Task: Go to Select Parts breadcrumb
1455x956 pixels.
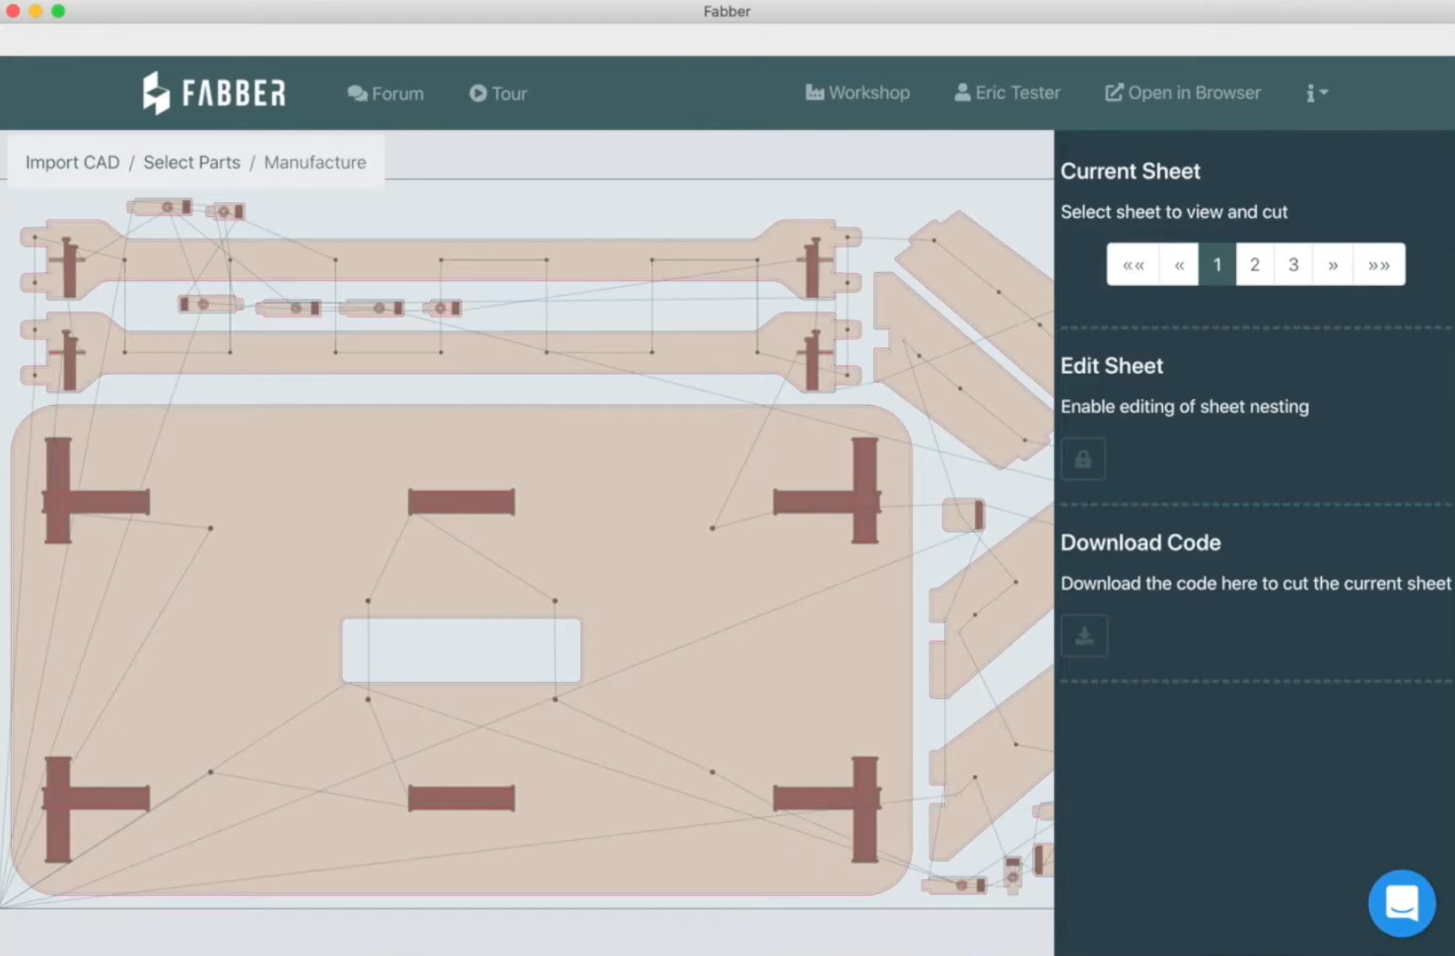Action: pyautogui.click(x=191, y=162)
